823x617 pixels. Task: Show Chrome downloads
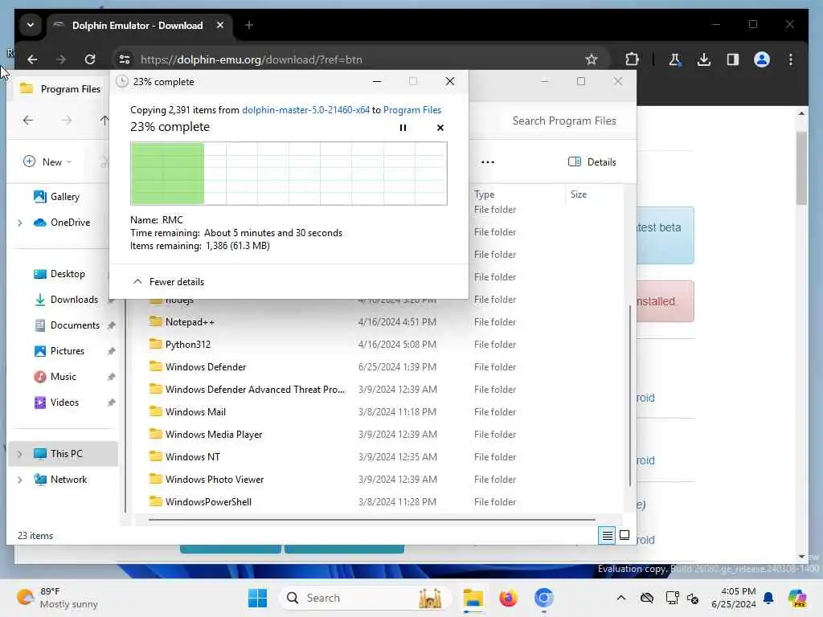coord(704,59)
